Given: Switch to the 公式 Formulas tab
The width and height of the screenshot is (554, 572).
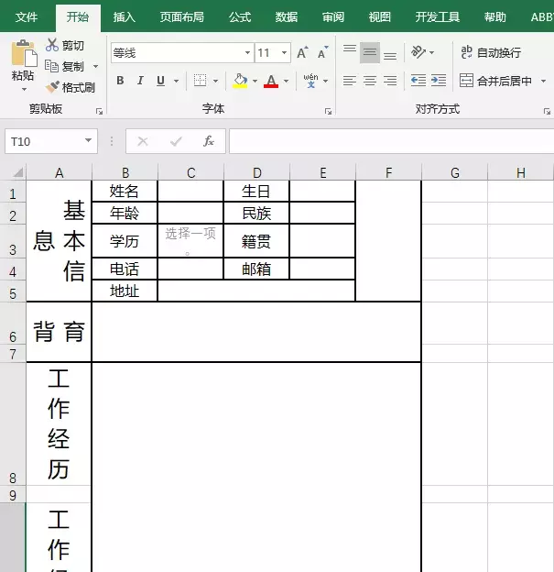Looking at the screenshot, I should tap(240, 17).
